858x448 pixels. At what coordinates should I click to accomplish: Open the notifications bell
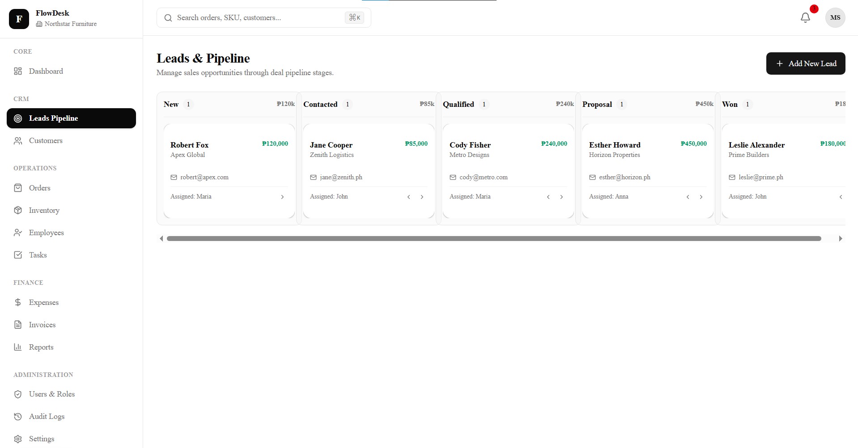(x=805, y=17)
